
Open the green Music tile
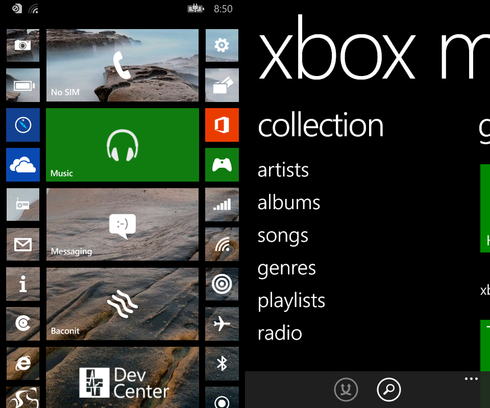[122, 145]
